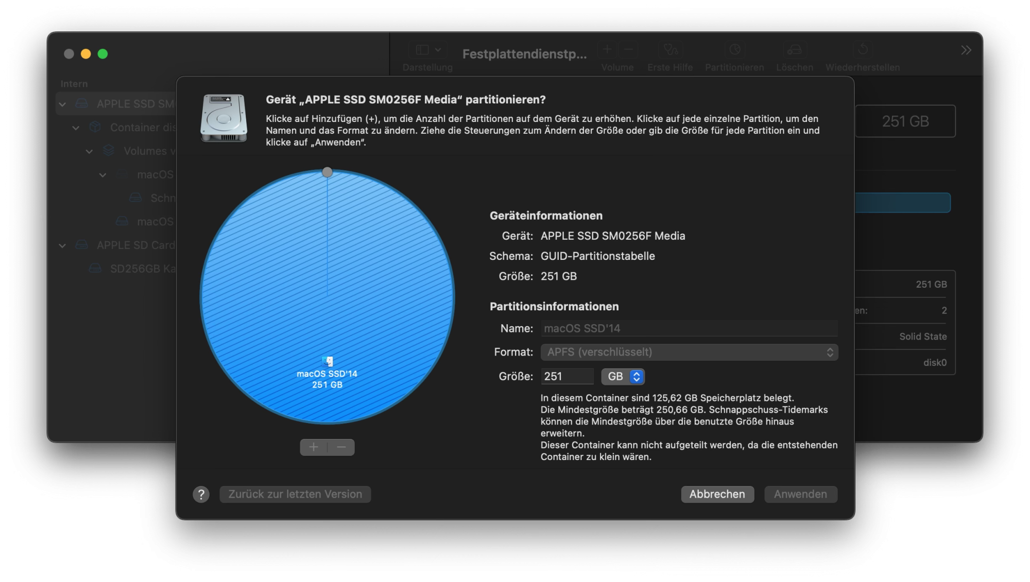Click Zurück zur letzten Version button
This screenshot has width=1030, height=582.
295,495
